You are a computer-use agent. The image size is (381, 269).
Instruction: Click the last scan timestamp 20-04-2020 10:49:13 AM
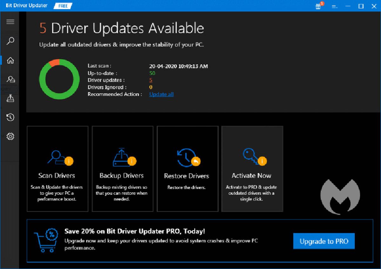tap(178, 66)
